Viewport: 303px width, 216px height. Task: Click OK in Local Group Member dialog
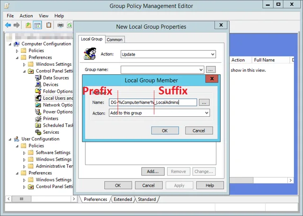point(165,130)
